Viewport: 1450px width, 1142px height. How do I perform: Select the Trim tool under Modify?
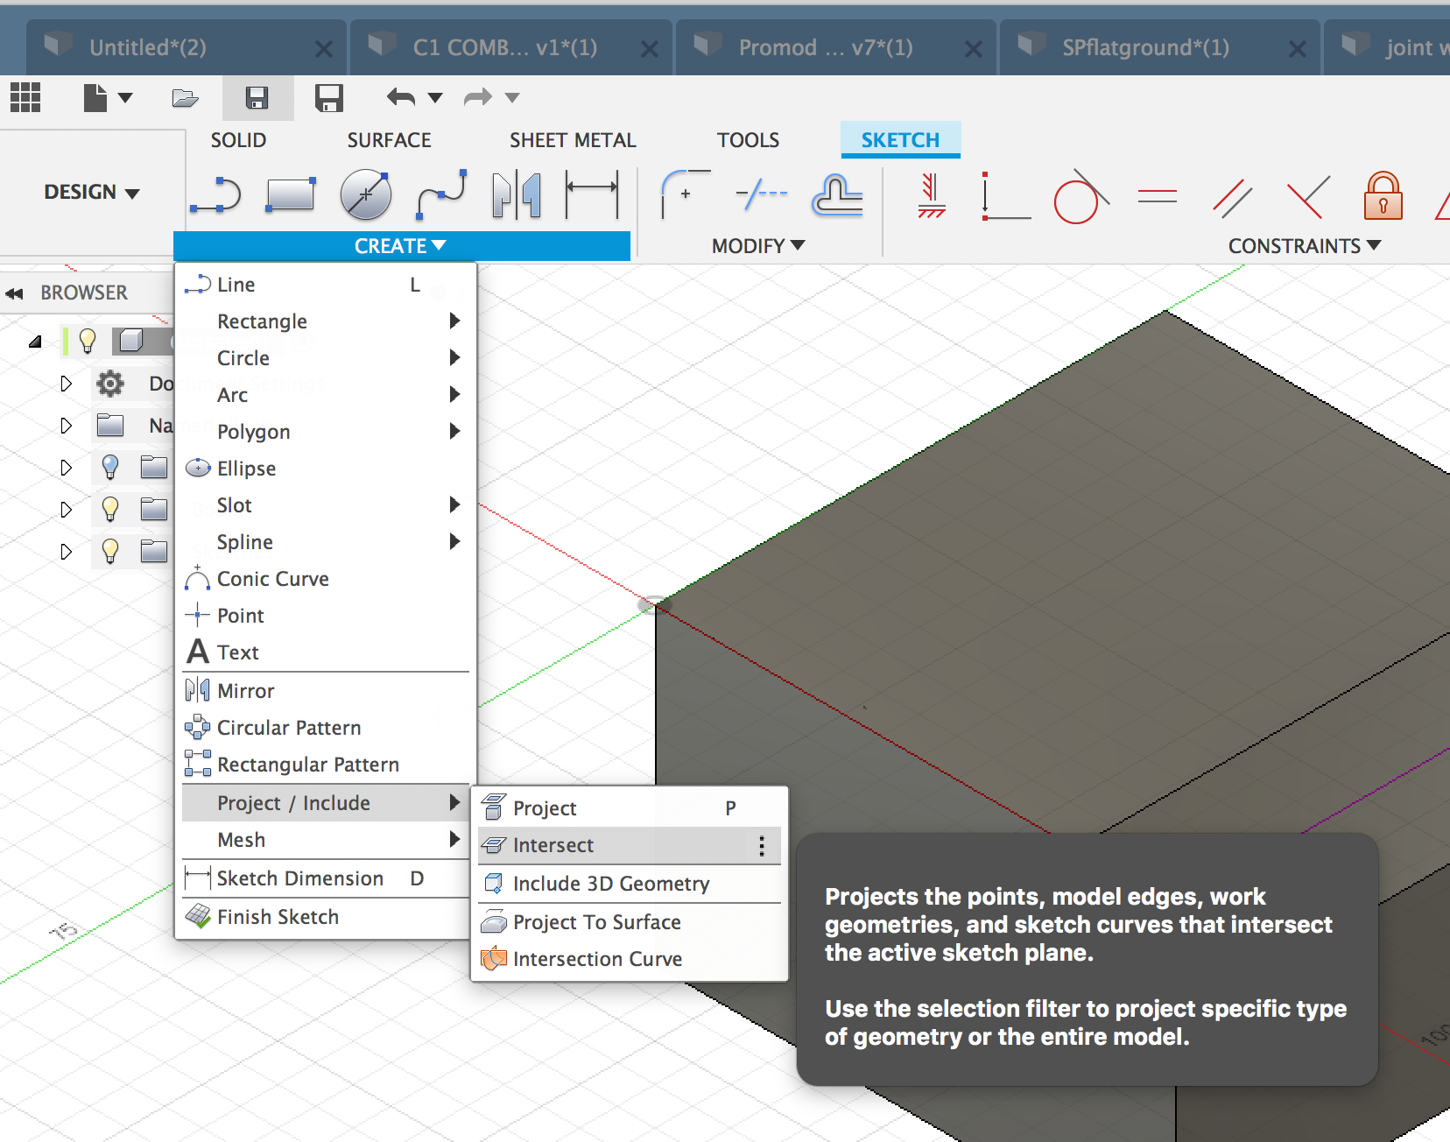point(758,194)
